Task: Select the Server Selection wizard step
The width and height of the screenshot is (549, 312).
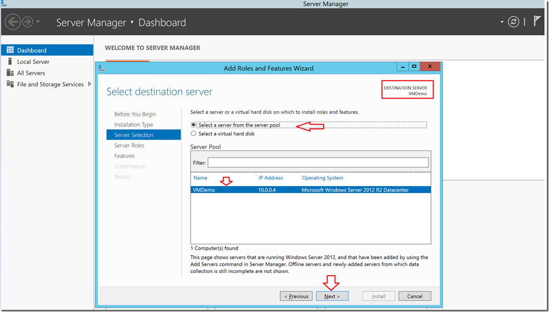Action: click(x=144, y=134)
